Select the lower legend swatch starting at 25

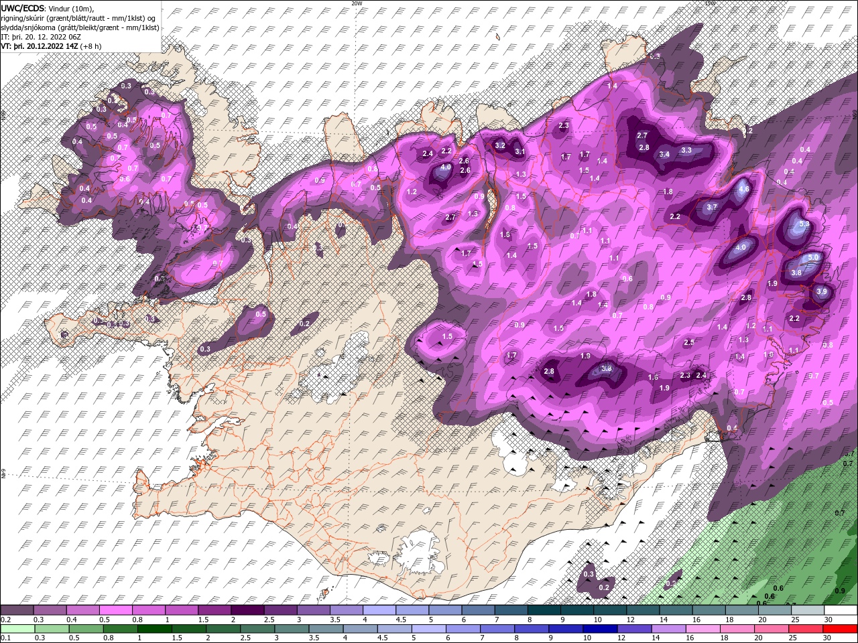805,629
